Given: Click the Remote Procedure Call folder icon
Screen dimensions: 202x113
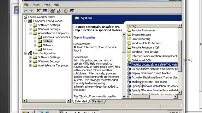Looking at the screenshot, I should coord(129,47).
